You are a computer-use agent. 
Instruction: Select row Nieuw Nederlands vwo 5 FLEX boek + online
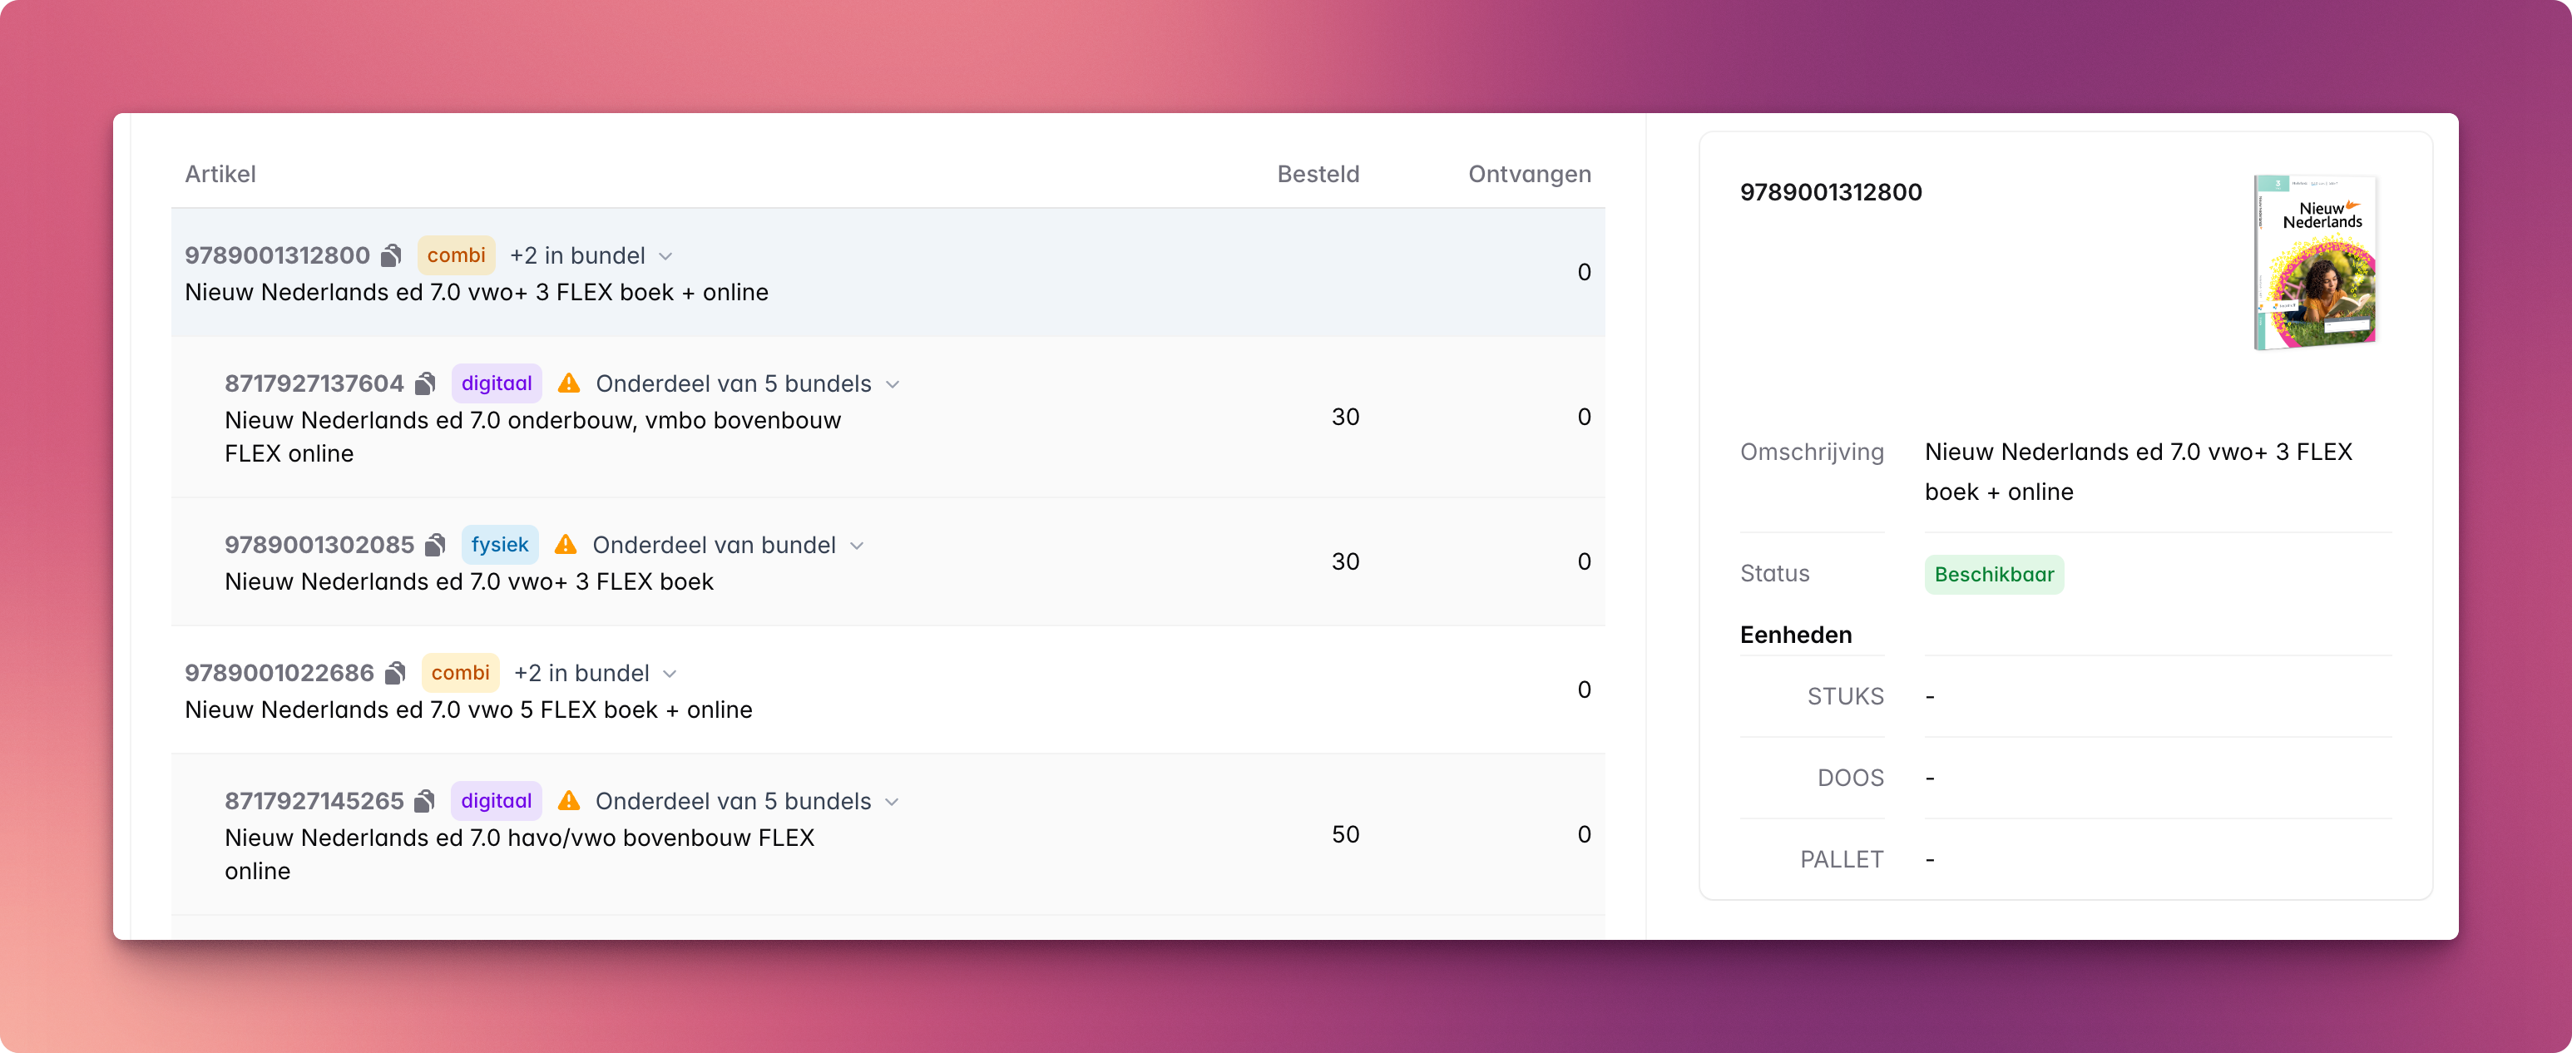tap(888, 690)
